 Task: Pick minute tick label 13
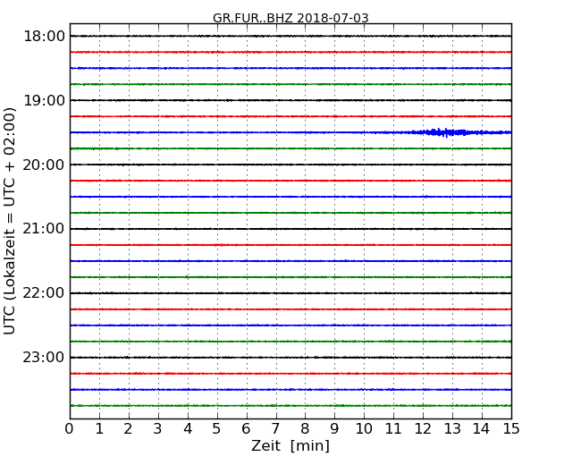(x=452, y=428)
